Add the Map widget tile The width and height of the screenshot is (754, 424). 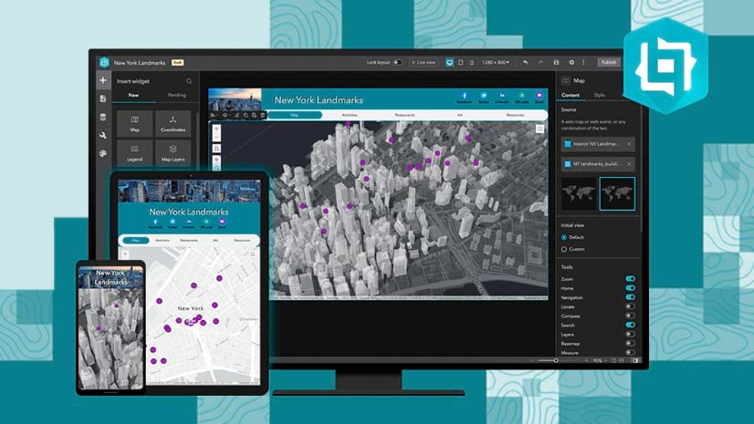135,123
